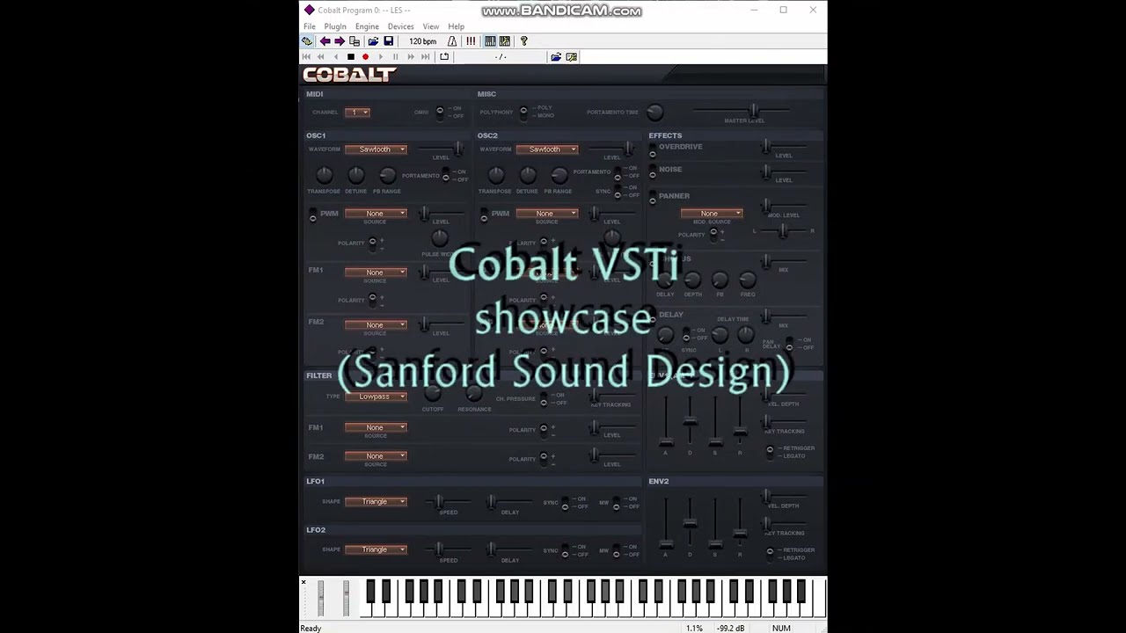Click the Cobalt diamond icon in title bar
This screenshot has height=633, width=1126.
point(309,11)
